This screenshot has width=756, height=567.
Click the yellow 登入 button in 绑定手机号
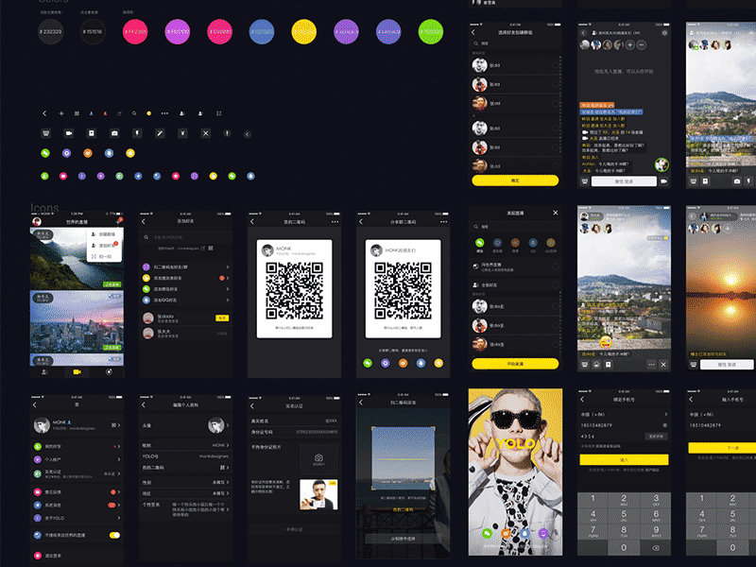point(624,459)
